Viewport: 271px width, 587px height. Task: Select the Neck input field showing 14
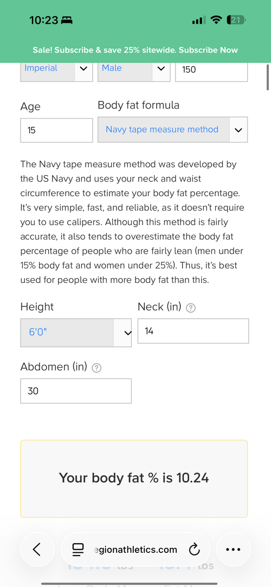coord(193,331)
